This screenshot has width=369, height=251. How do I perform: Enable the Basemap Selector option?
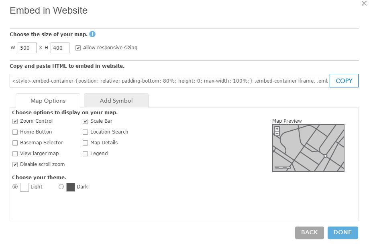(15, 142)
